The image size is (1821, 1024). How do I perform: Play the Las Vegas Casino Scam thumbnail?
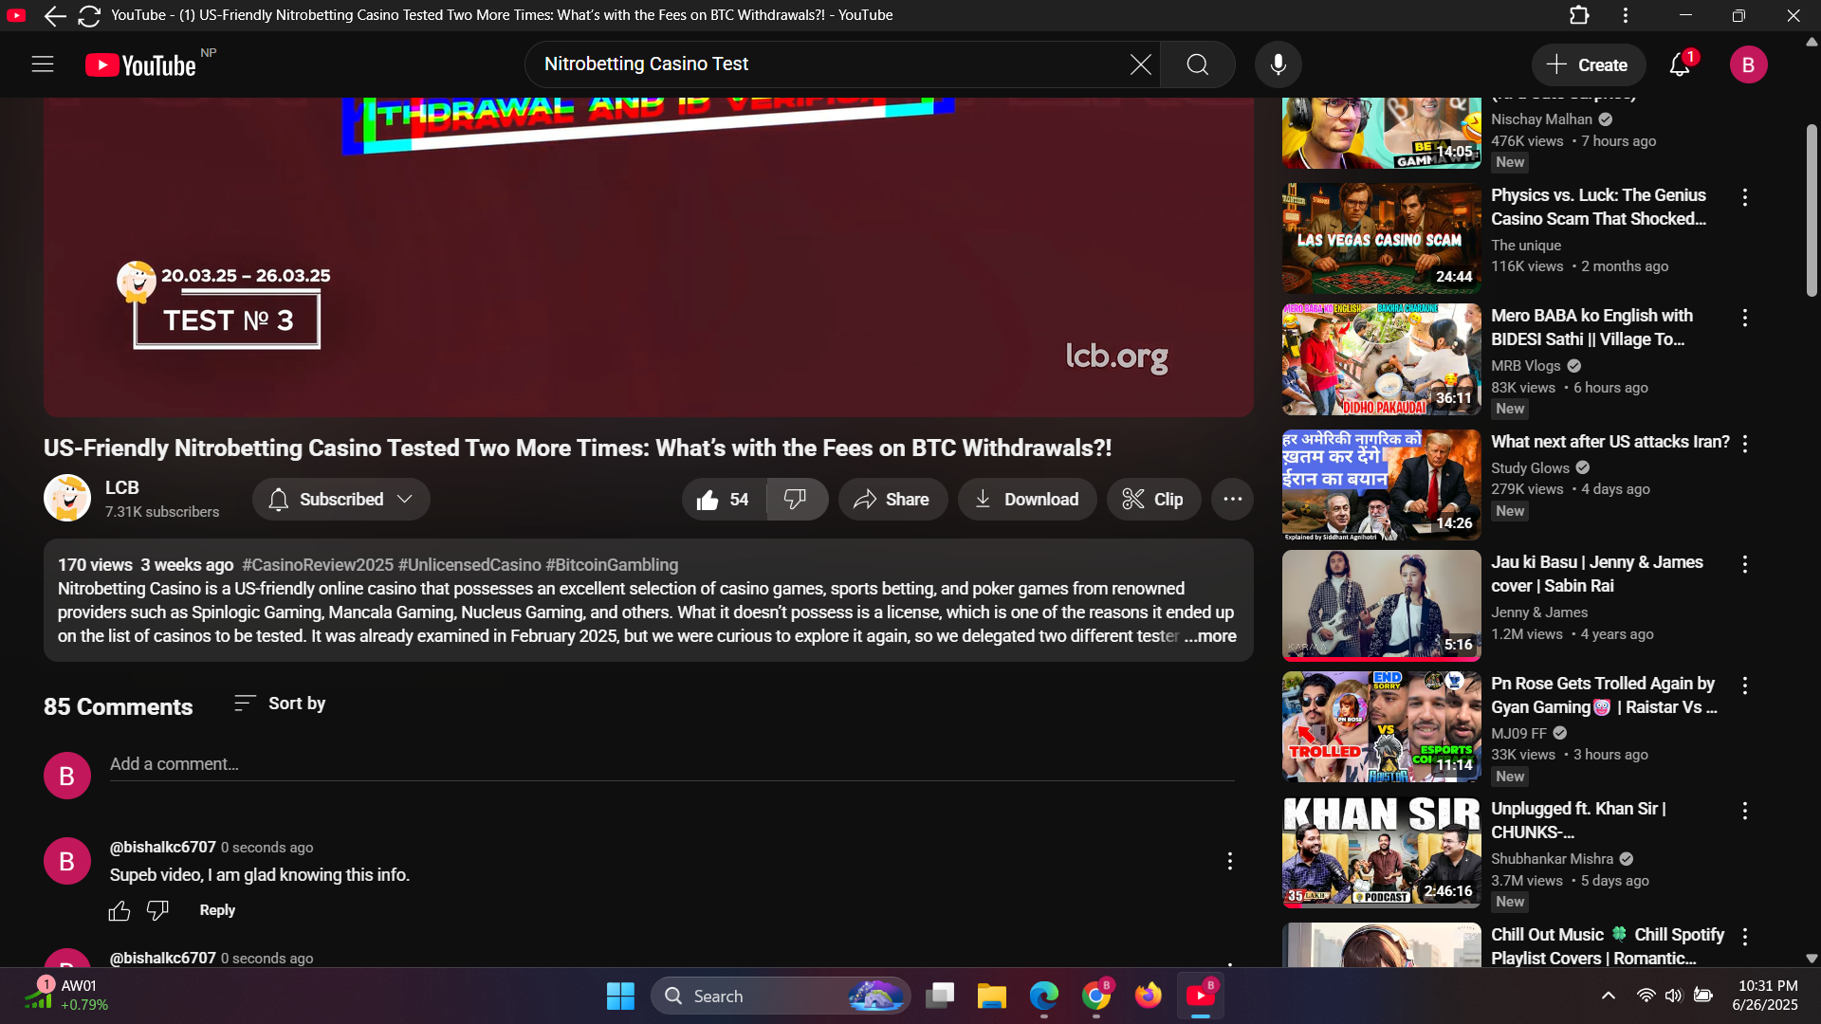[1381, 238]
